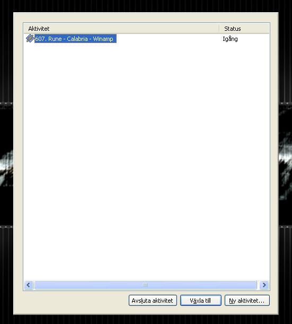Click the grip lines at the scrollbar center
Viewport: 292px width, 324px height.
[145, 285]
